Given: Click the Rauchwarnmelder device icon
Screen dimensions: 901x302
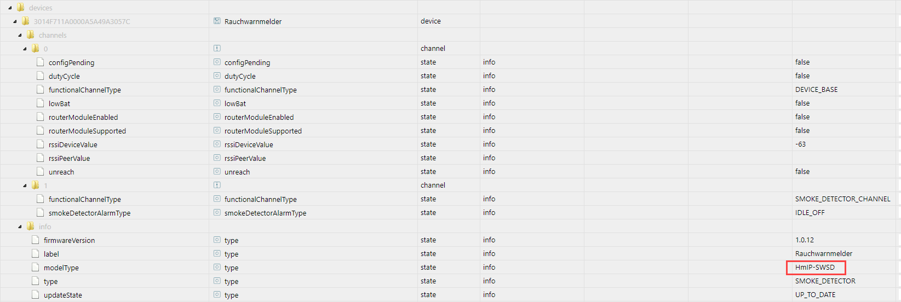Looking at the screenshot, I should 217,21.
